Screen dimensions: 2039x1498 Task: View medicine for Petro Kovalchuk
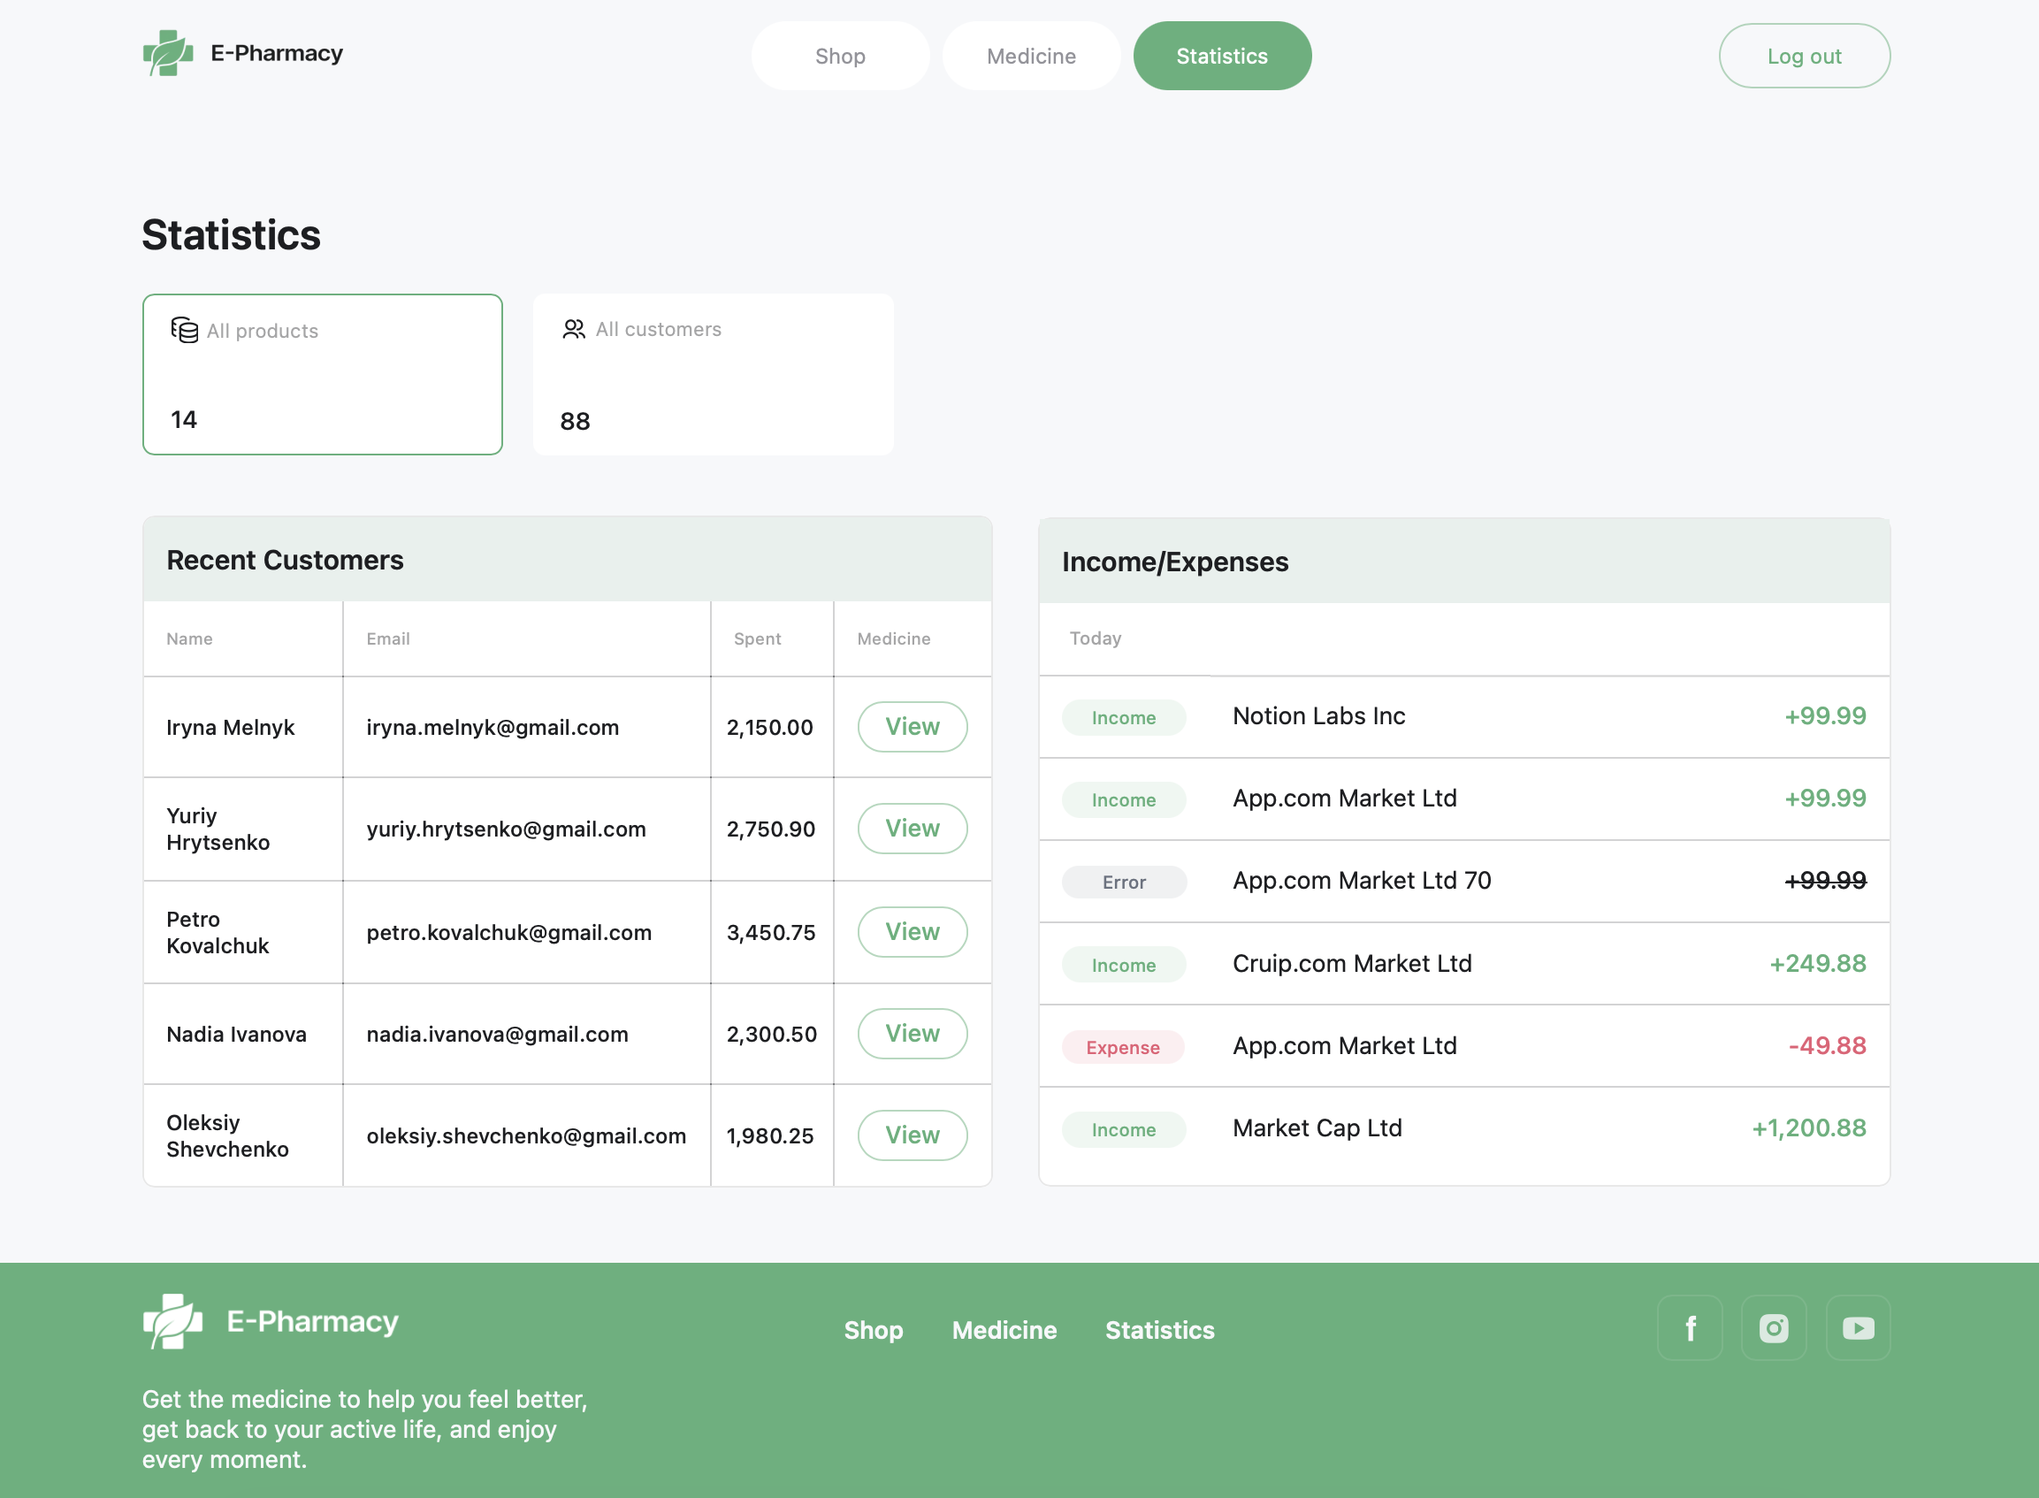coord(912,932)
